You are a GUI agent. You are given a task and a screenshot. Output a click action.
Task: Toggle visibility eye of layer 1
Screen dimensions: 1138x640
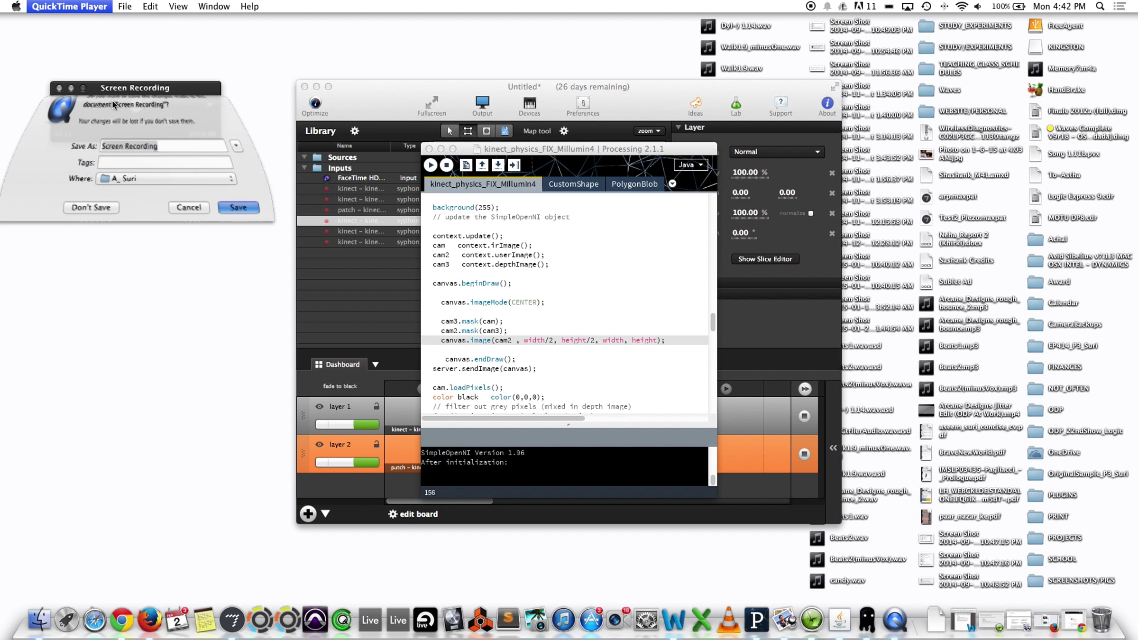320,406
